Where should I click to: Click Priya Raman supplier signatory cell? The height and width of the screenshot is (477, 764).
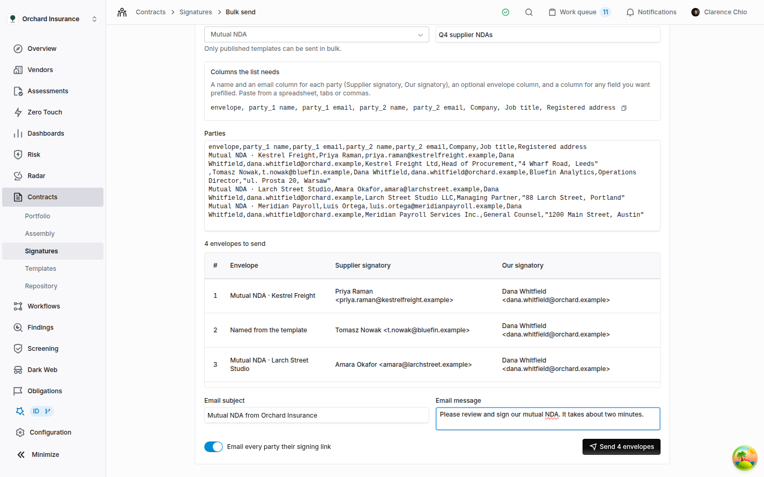(x=394, y=296)
